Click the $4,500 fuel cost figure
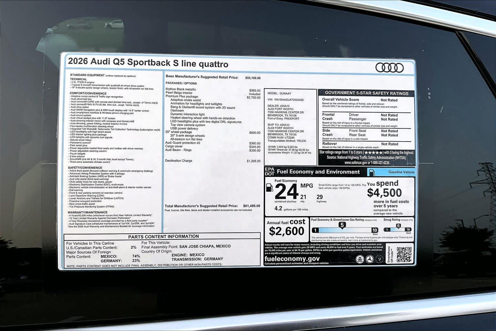 click(384, 193)
